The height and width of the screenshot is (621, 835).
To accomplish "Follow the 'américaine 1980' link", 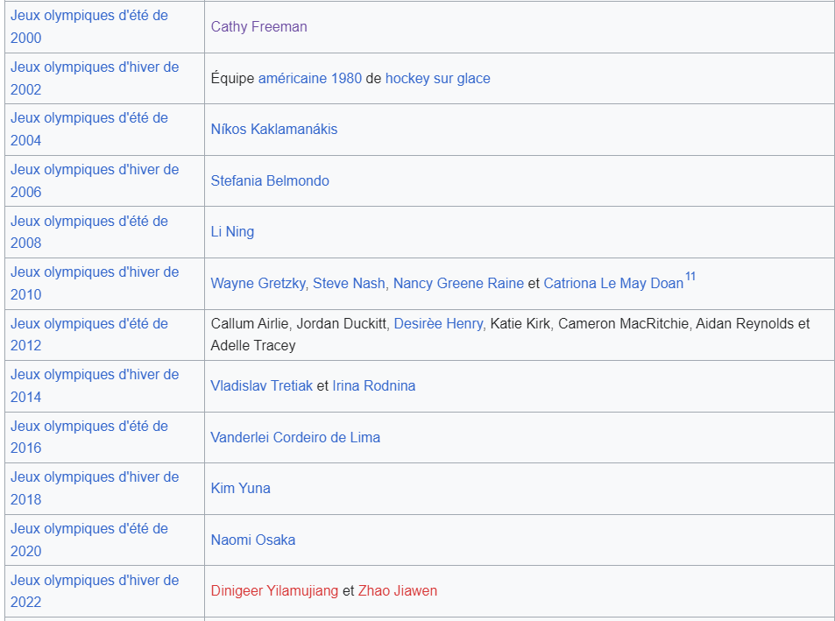I will (310, 78).
